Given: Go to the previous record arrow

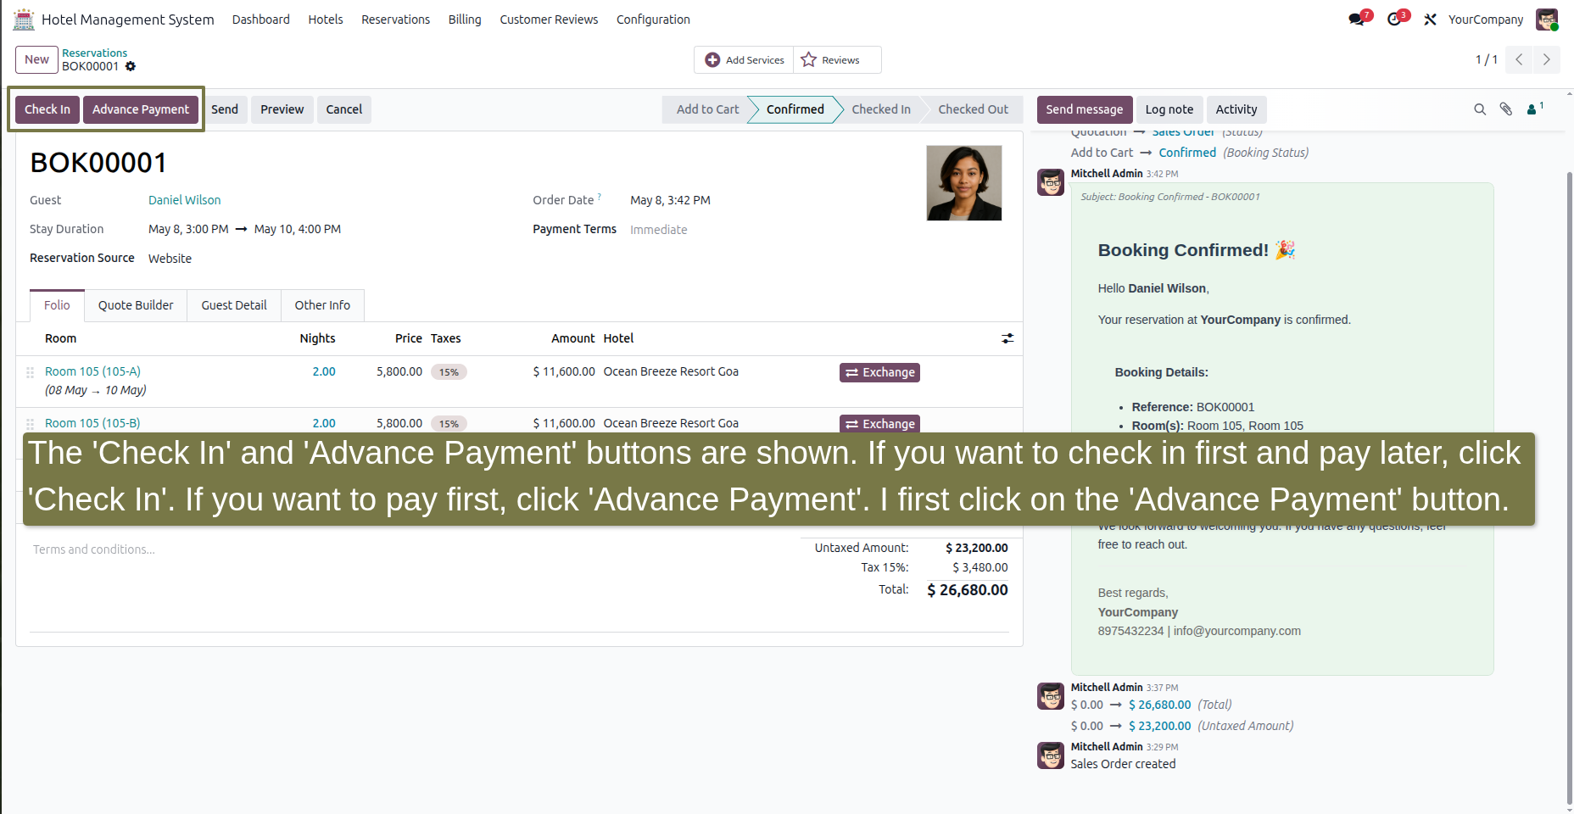Looking at the screenshot, I should coord(1519,59).
